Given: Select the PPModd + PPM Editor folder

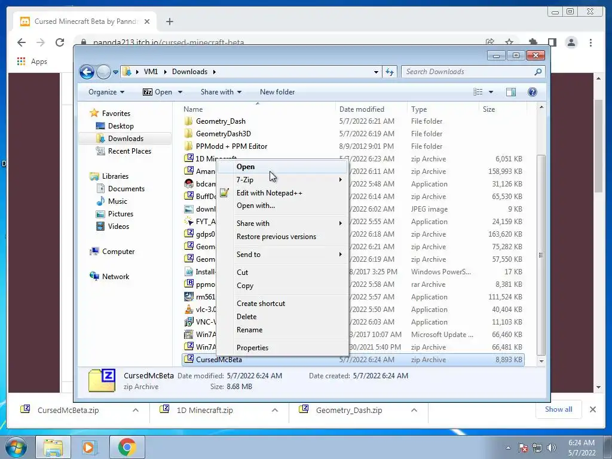Looking at the screenshot, I should coord(231,146).
